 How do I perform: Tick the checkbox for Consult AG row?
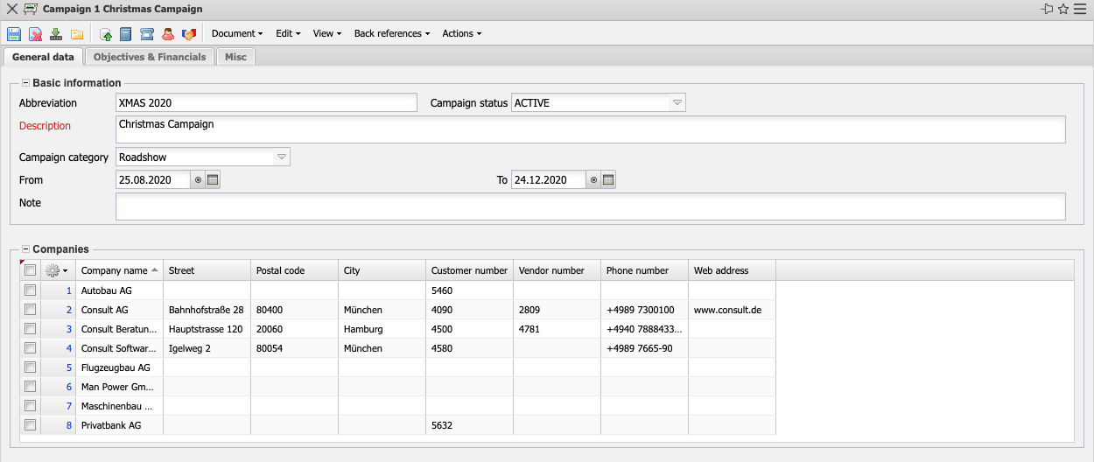point(31,310)
